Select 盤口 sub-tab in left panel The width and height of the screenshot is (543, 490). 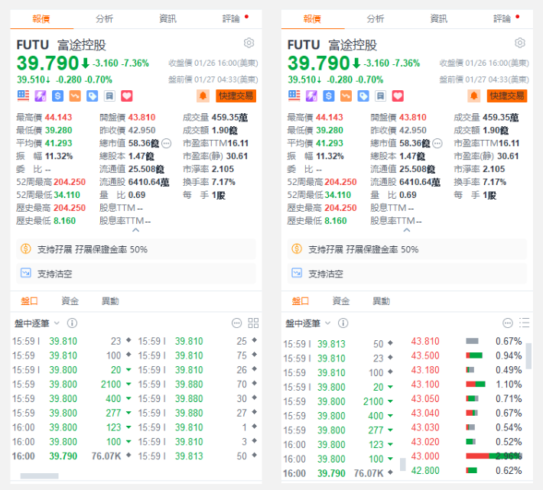29,301
